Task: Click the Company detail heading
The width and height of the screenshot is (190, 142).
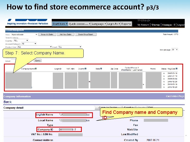Action: tap(13, 108)
